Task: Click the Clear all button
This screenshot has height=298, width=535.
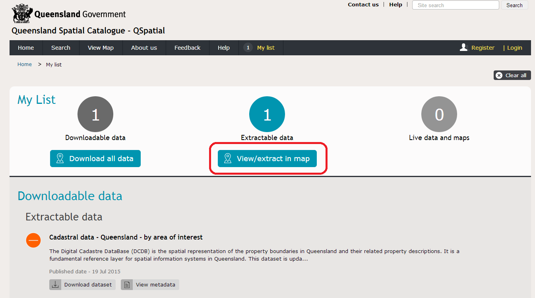Action: coord(512,75)
